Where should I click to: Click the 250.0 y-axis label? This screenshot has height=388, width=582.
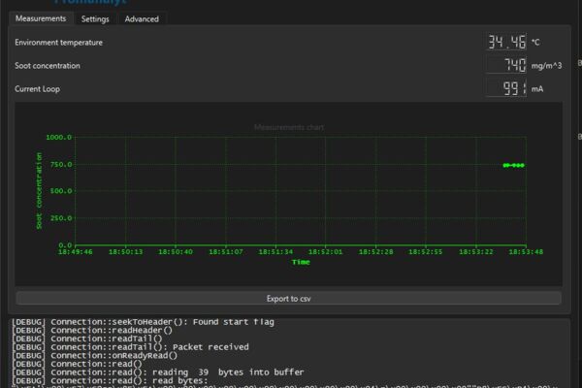pyautogui.click(x=61, y=218)
